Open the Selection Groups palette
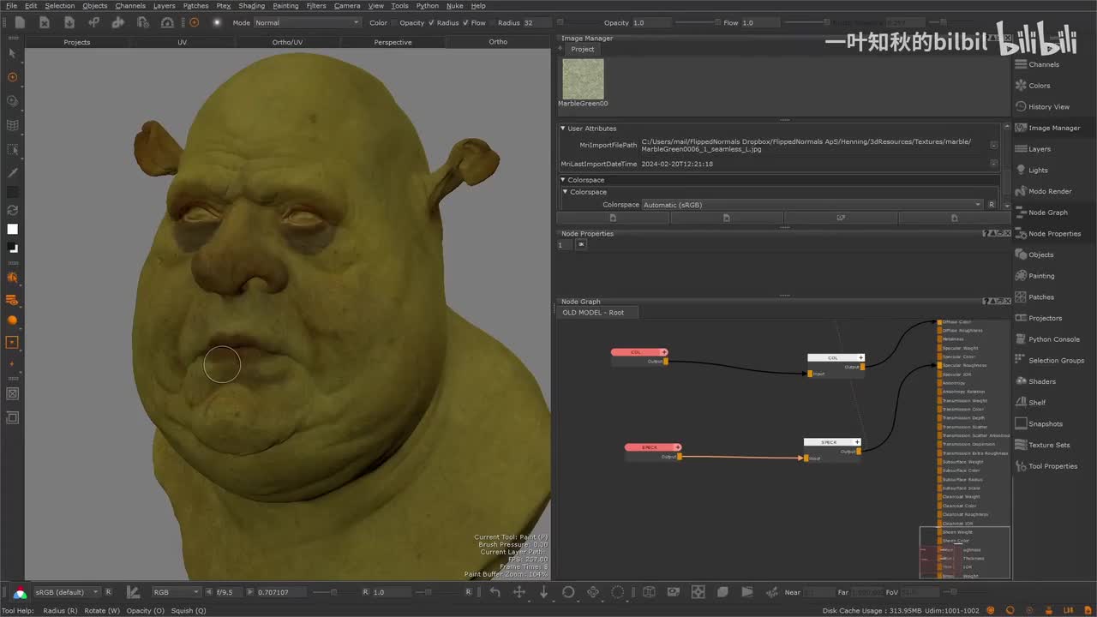Screen dimensions: 1097x617 [1056, 361]
